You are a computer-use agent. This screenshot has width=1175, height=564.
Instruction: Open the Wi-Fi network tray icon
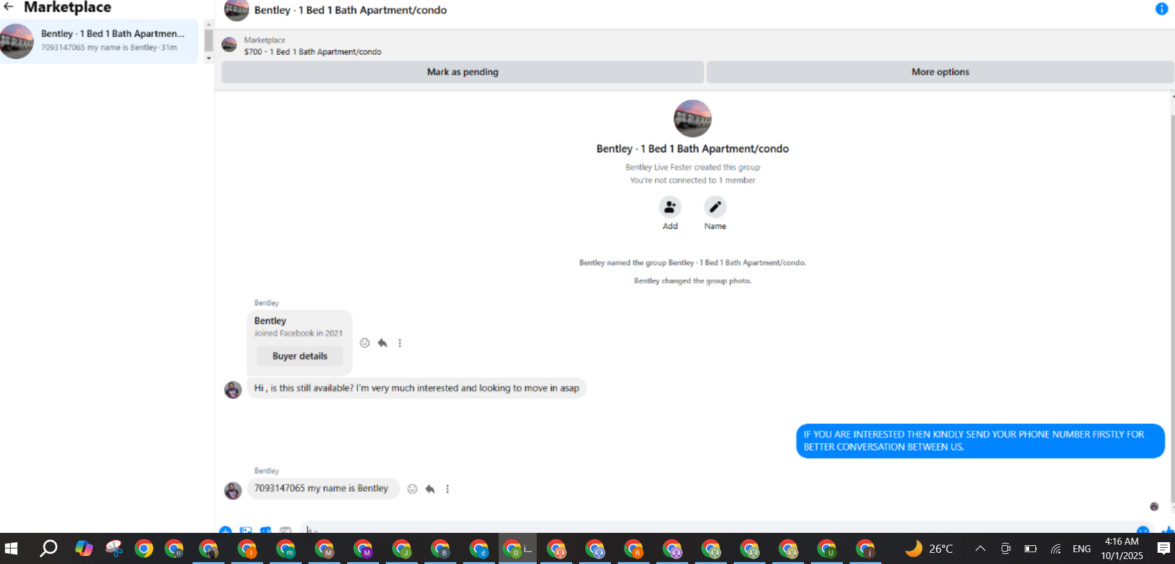(x=1056, y=548)
